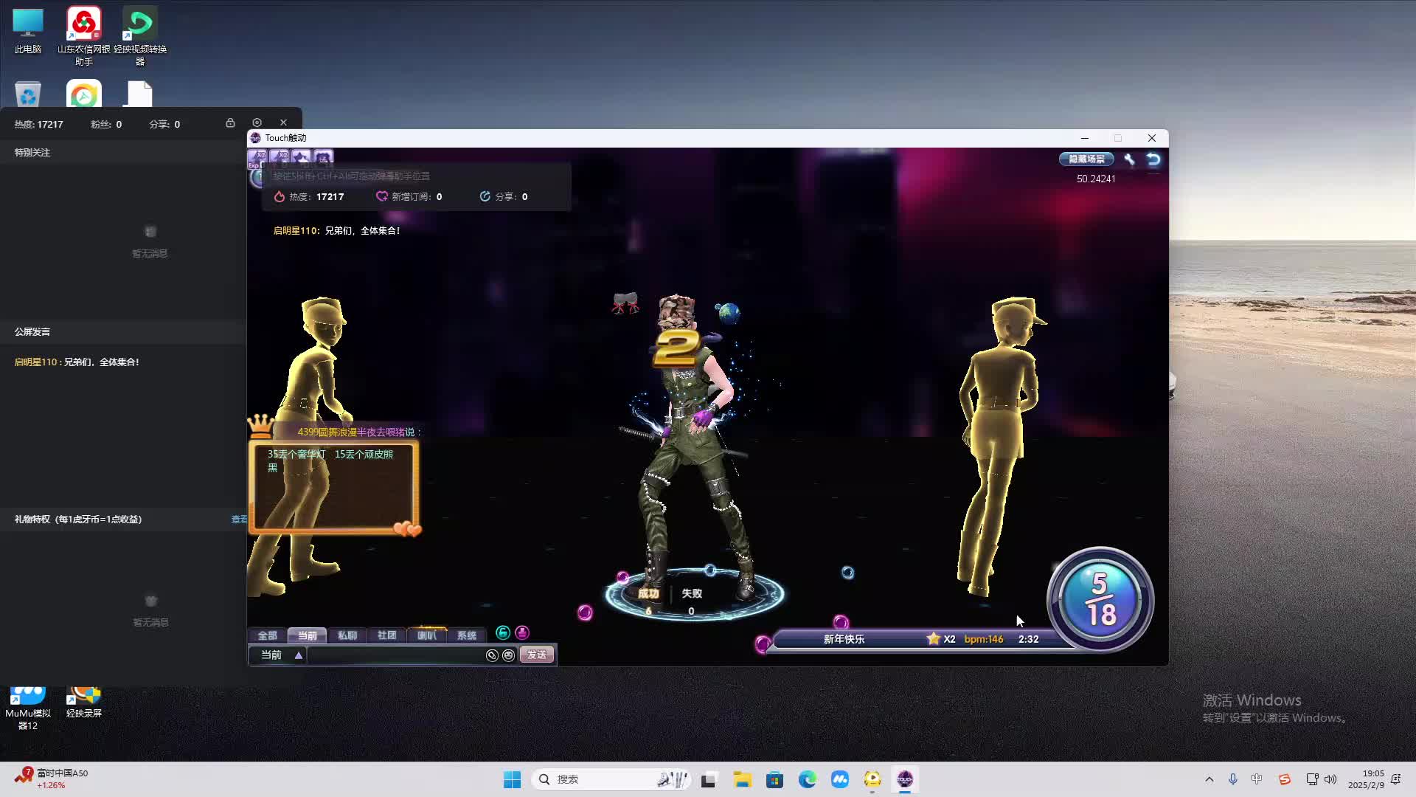Image resolution: width=1416 pixels, height=797 pixels.
Task: Open overlay panel settings circle icon
Action: click(257, 123)
